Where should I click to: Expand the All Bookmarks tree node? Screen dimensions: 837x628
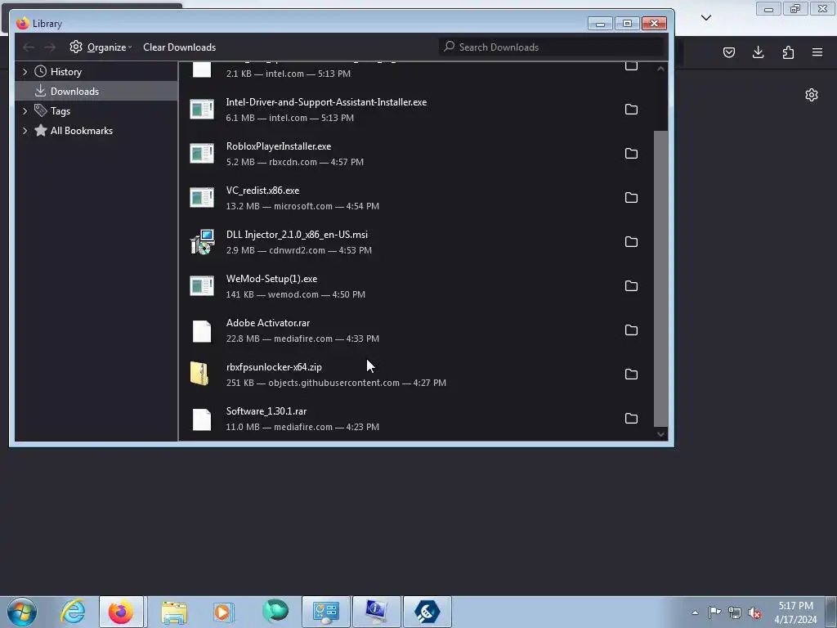25,131
